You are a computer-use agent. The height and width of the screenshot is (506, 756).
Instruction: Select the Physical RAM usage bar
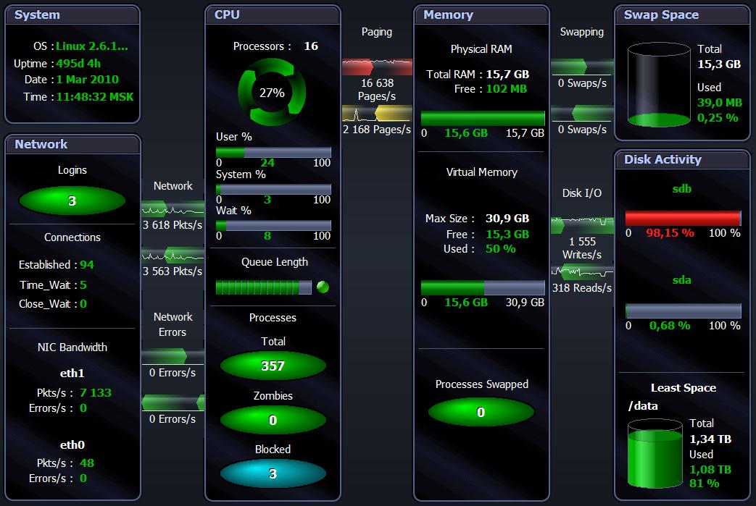tap(483, 119)
